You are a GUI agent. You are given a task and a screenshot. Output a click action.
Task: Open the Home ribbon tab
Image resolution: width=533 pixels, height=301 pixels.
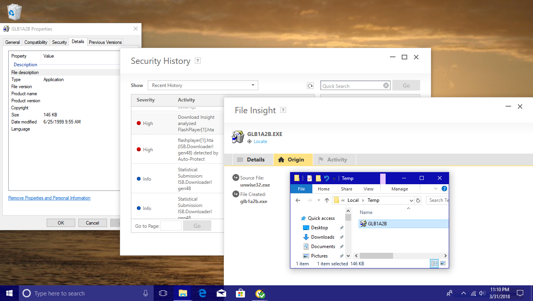click(324, 189)
